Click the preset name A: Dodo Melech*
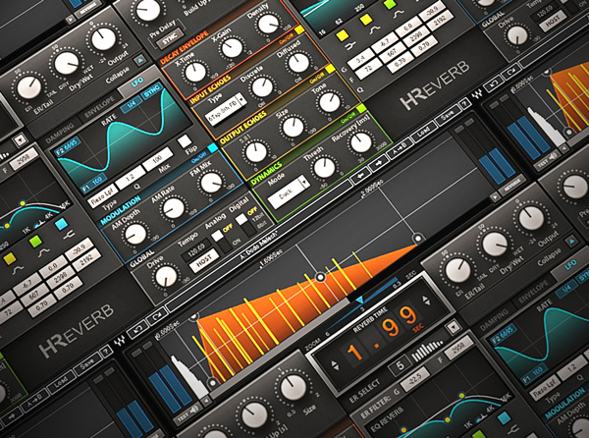The width and height of the screenshot is (589, 438). pyautogui.click(x=259, y=245)
